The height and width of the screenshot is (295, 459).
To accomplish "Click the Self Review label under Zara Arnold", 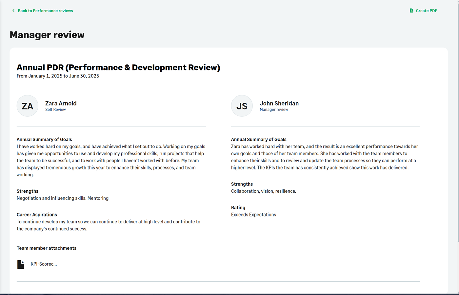I will click(x=55, y=110).
